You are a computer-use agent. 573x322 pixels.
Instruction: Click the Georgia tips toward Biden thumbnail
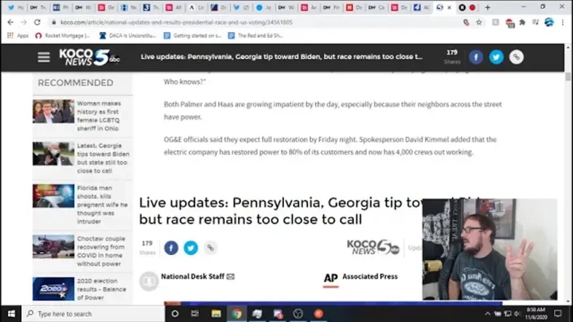pos(53,154)
